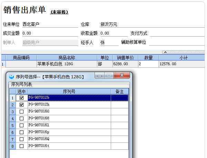Image resolution: width=207 pixels, height=158 pixels.
Task: Check the box for serial PG-987012b
Action: point(21,98)
